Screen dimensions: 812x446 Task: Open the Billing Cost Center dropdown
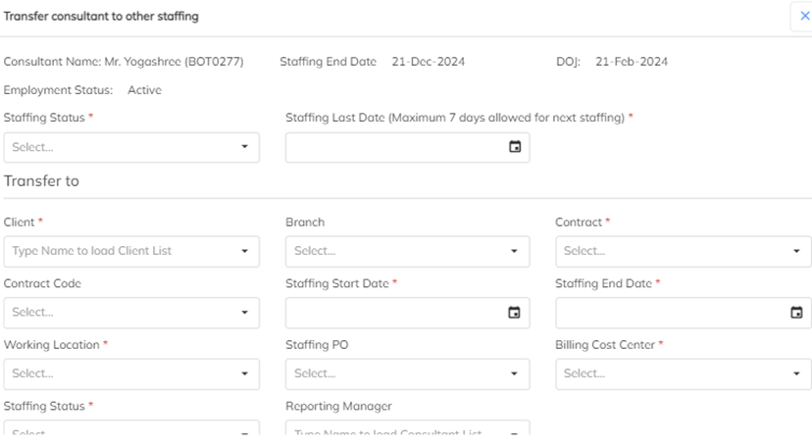pos(683,373)
